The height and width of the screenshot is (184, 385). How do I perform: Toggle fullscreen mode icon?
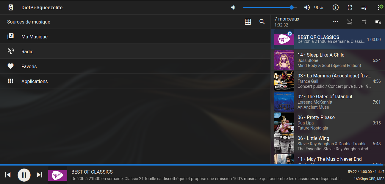tap(350, 7)
